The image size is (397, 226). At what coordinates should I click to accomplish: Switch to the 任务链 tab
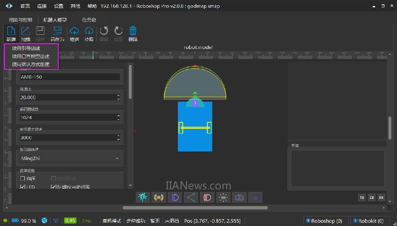[x=89, y=19]
